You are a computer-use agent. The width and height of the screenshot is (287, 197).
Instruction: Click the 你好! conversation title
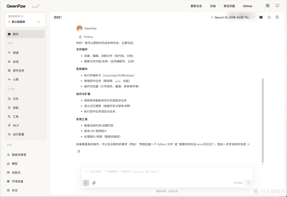tap(58, 17)
